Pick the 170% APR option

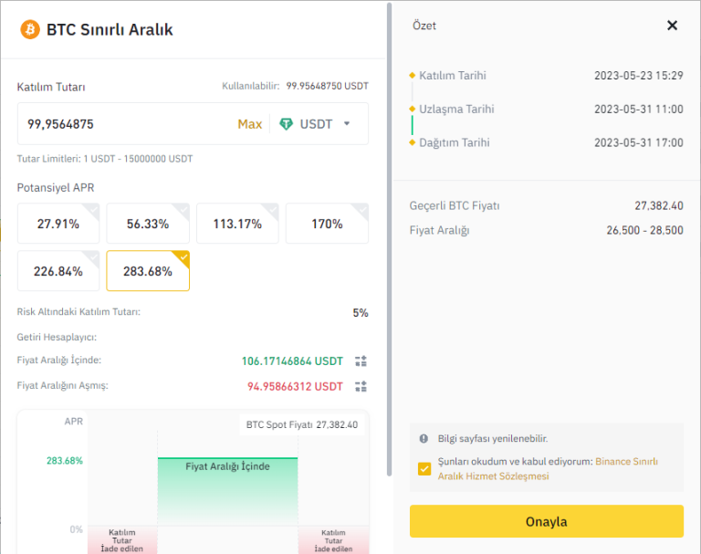click(x=326, y=224)
